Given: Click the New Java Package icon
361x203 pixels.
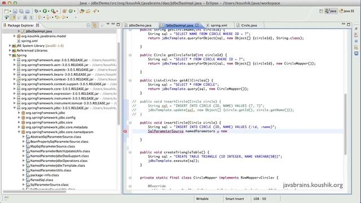Looking at the screenshot, I should 64,11.
